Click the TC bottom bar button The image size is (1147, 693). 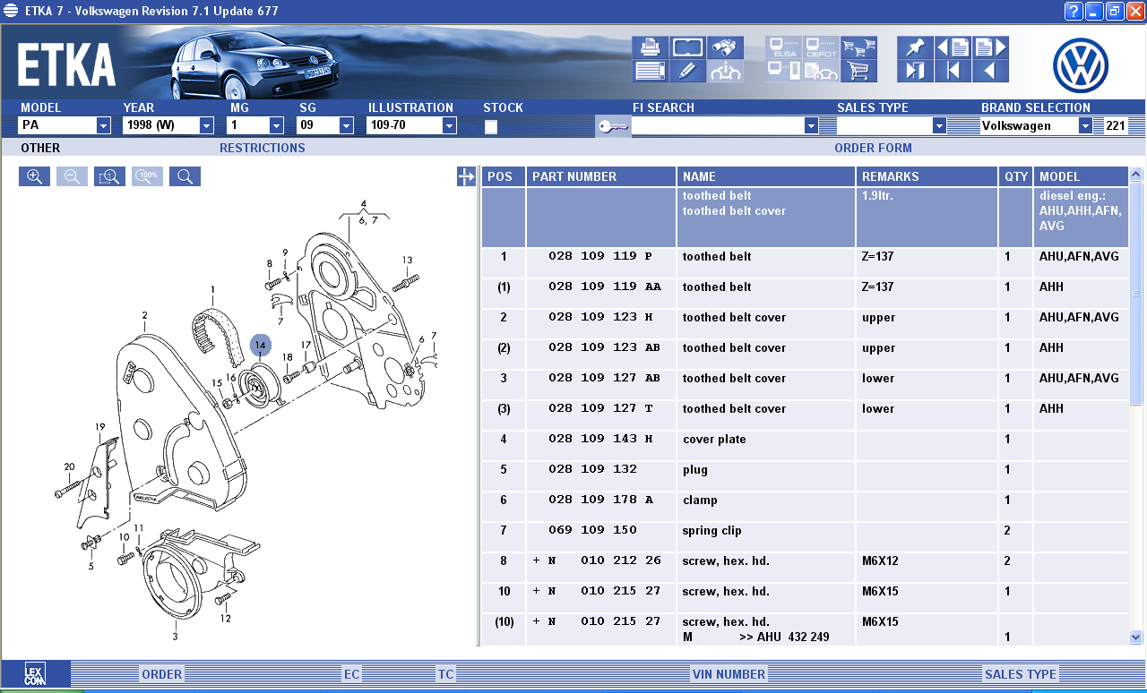(x=445, y=674)
